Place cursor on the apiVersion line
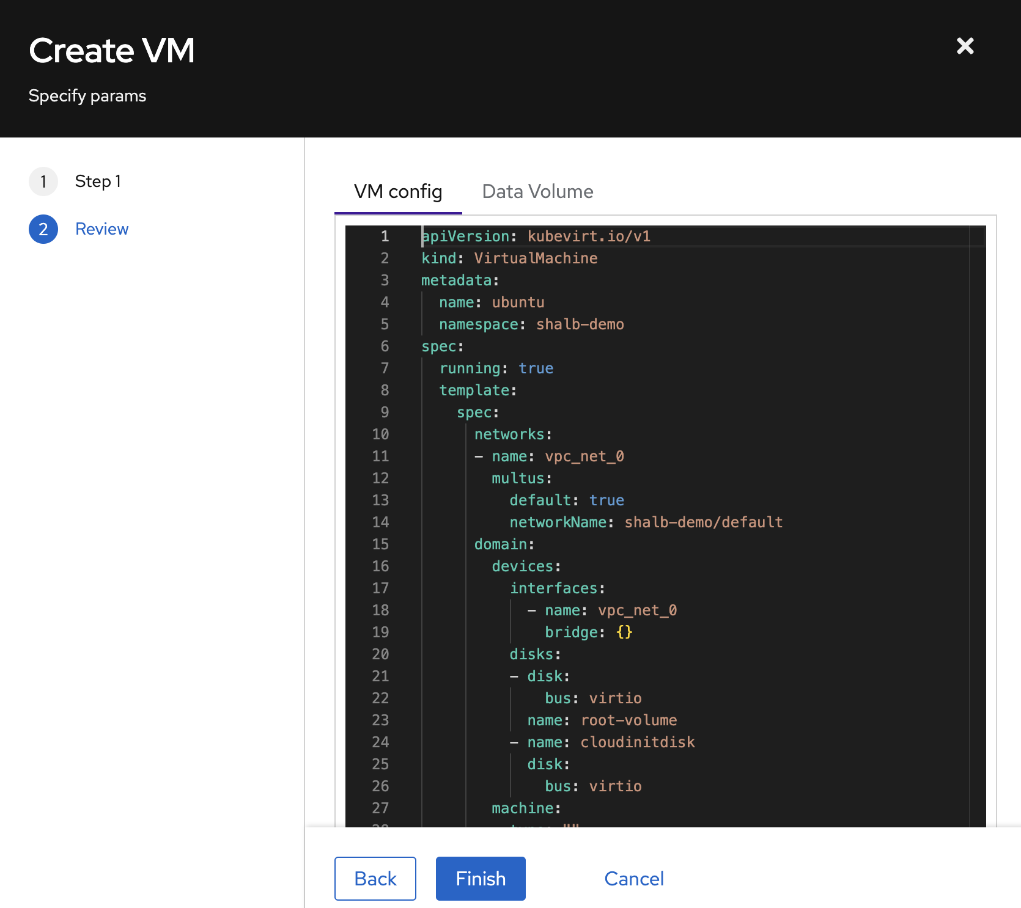The height and width of the screenshot is (908, 1021). pos(536,236)
